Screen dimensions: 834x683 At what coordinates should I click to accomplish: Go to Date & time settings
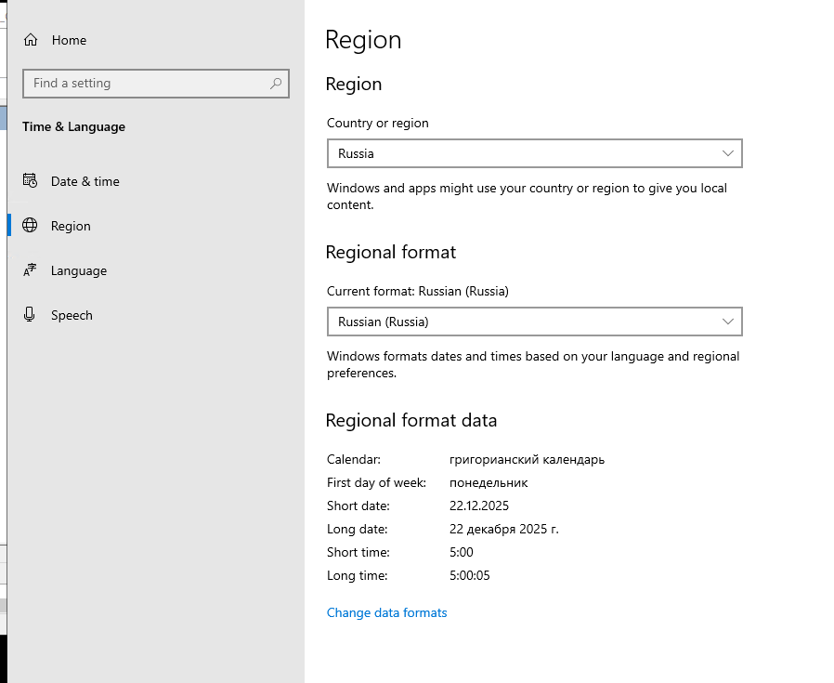tap(85, 181)
